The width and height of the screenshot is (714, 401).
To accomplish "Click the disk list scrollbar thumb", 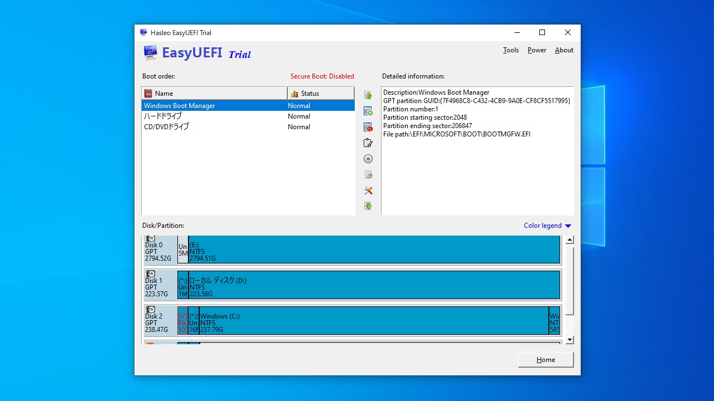I will (570, 282).
